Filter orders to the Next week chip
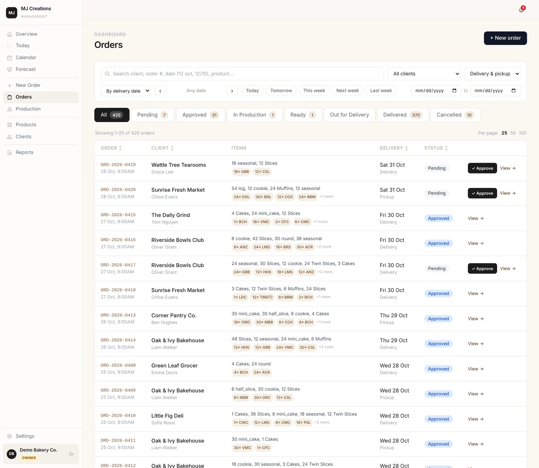This screenshot has height=468, width=539. (347, 91)
